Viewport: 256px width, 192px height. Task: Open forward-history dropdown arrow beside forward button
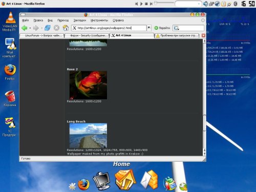[x=41, y=28]
